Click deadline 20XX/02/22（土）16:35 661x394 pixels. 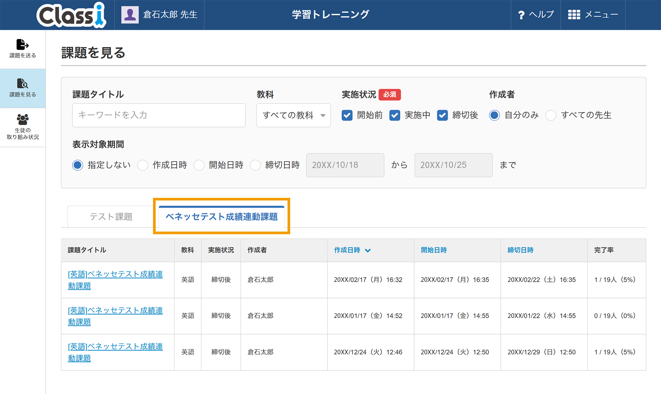coord(542,280)
